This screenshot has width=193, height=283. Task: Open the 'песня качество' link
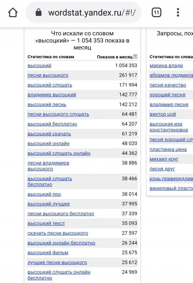(x=168, y=85)
